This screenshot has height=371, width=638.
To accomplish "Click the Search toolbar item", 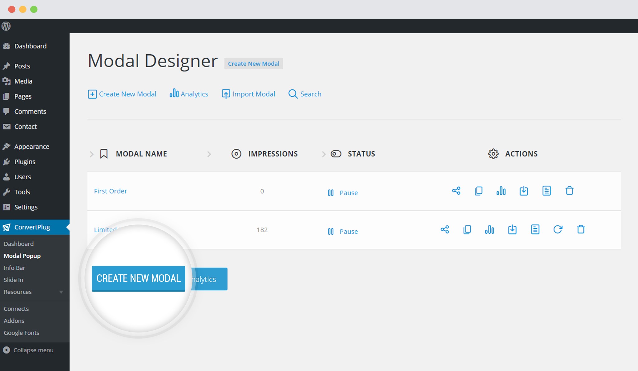I will tap(305, 94).
